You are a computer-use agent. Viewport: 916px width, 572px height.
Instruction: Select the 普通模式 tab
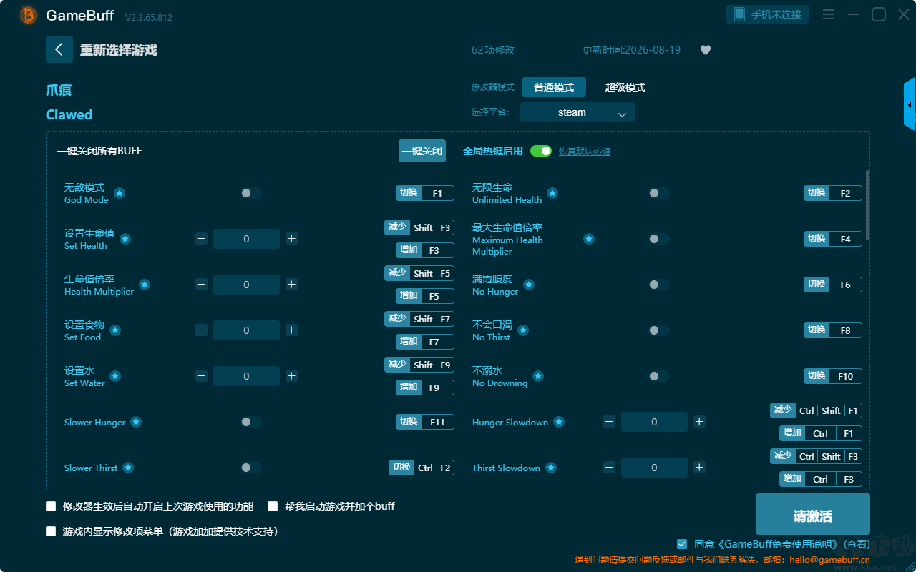pyautogui.click(x=554, y=87)
